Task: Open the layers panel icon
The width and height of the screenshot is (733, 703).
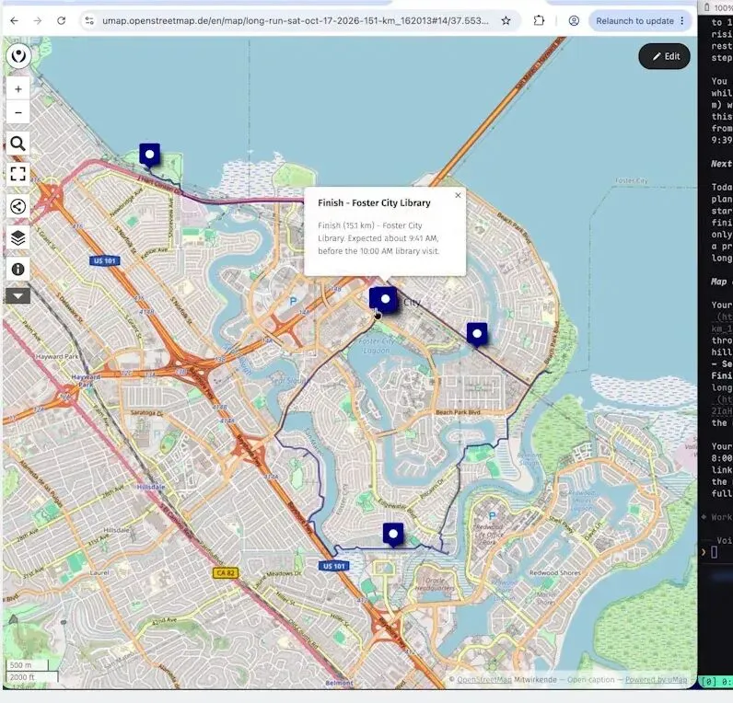Action: pos(18,237)
